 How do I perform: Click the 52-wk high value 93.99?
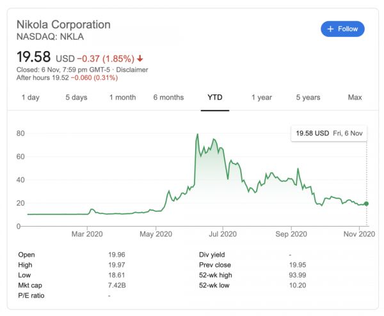[x=298, y=275]
